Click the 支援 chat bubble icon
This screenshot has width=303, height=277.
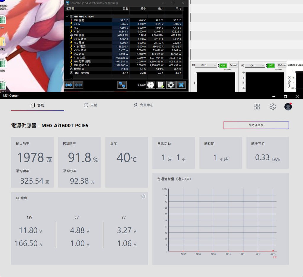(86, 105)
